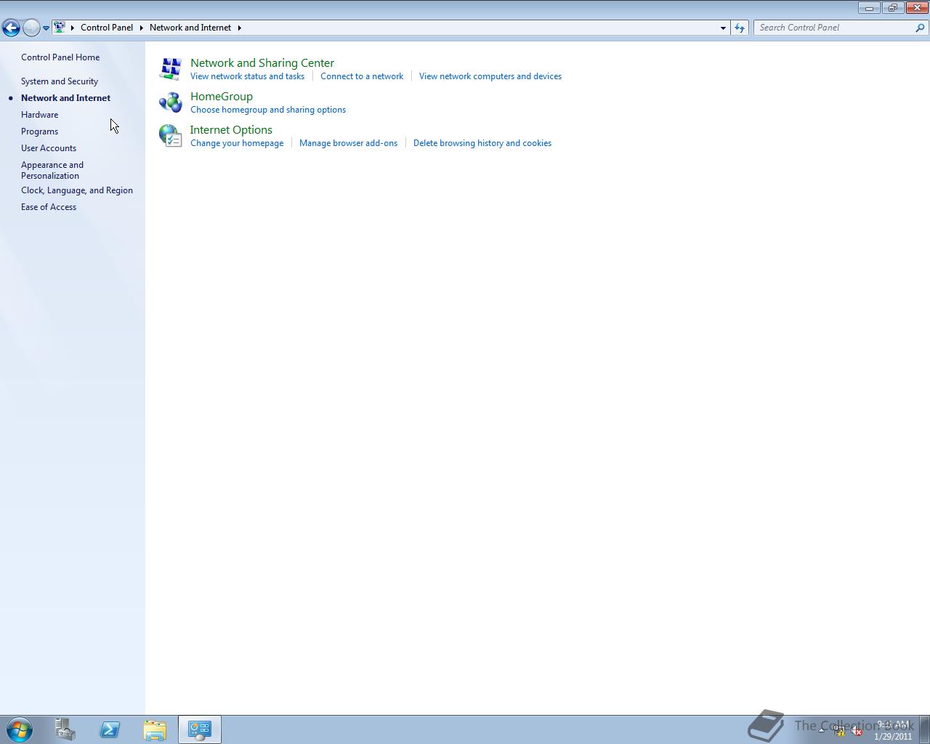Viewport: 930px width, 744px height.
Task: Launch Windows PowerShell from taskbar
Action: click(110, 729)
